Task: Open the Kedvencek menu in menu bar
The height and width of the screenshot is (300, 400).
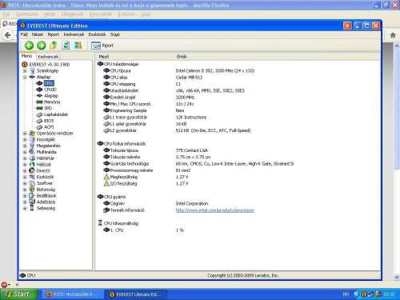Action: click(74, 34)
